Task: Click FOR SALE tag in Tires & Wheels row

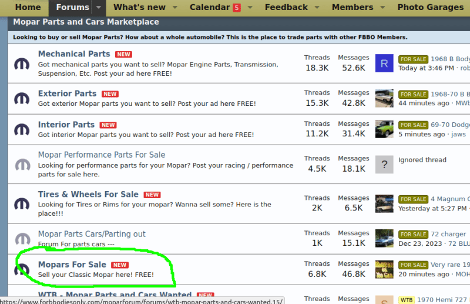Action: (414, 199)
